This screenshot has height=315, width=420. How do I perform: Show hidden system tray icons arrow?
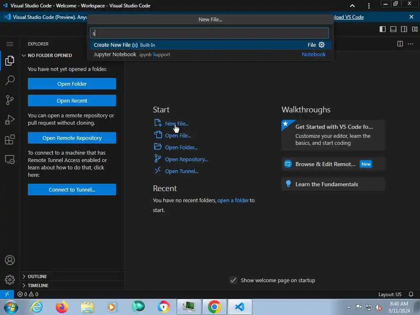[349, 307]
